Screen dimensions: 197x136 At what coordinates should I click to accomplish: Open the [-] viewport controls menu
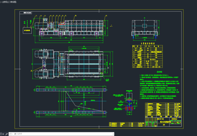point(1,2)
